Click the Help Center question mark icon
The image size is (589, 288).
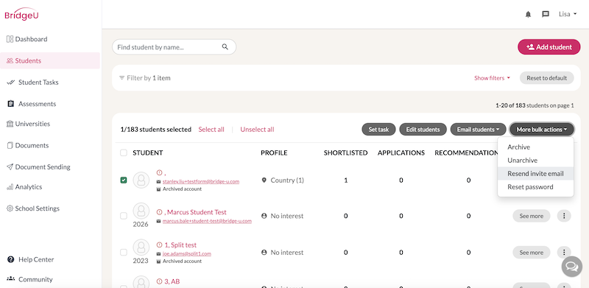click(10, 259)
